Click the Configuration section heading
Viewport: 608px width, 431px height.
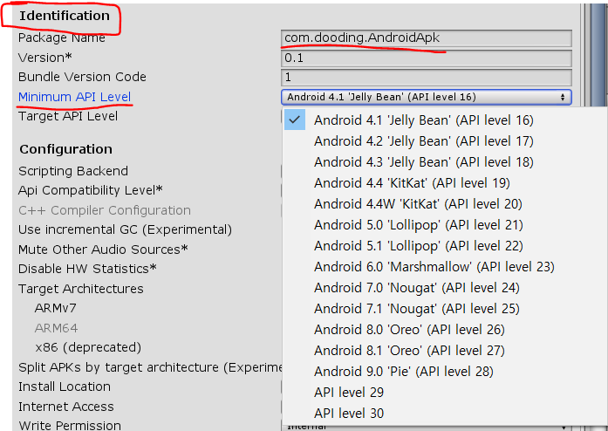[x=66, y=149]
